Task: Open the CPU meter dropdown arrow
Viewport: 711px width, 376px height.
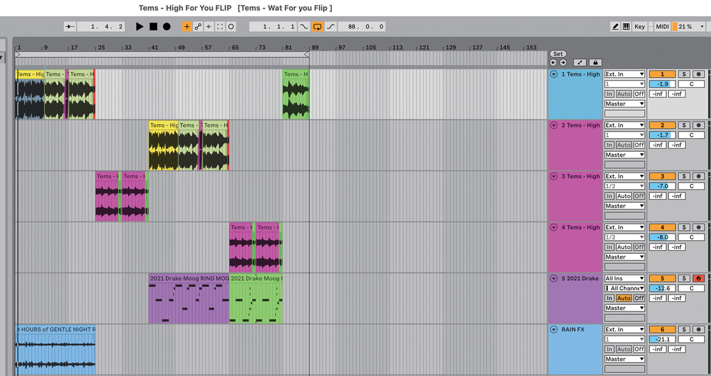Action: click(702, 27)
